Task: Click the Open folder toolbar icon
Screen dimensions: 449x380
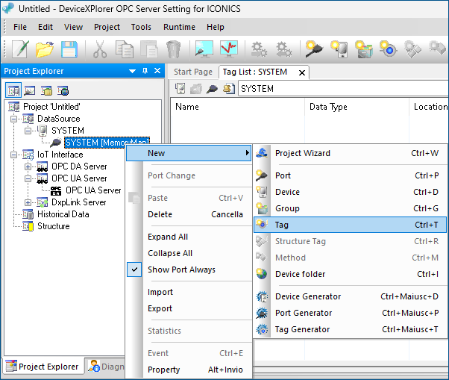Action: tap(45, 49)
